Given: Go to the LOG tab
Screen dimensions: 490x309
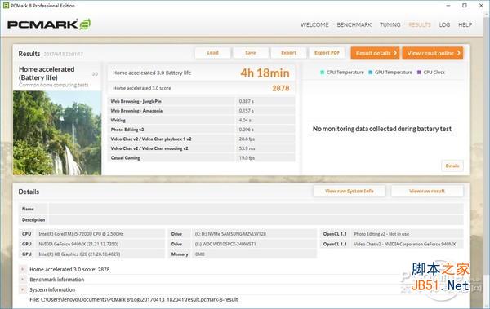Looking at the screenshot, I should click(x=444, y=25).
